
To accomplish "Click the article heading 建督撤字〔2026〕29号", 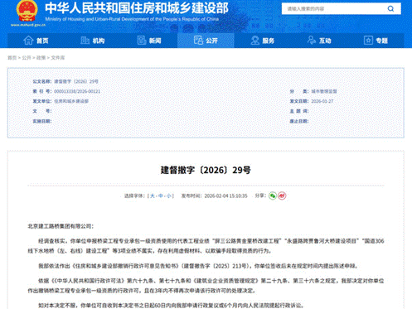I will tap(206, 170).
